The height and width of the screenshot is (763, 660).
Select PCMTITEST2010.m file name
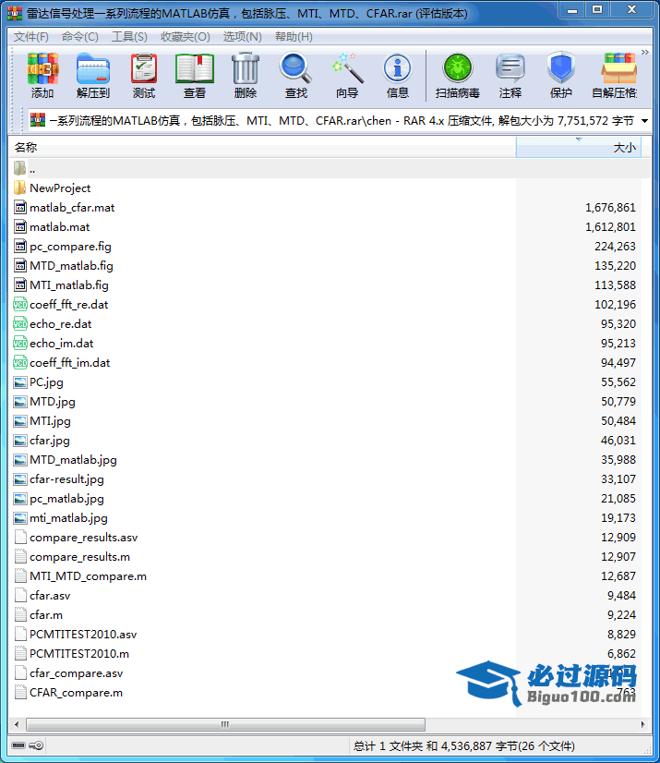[79, 654]
